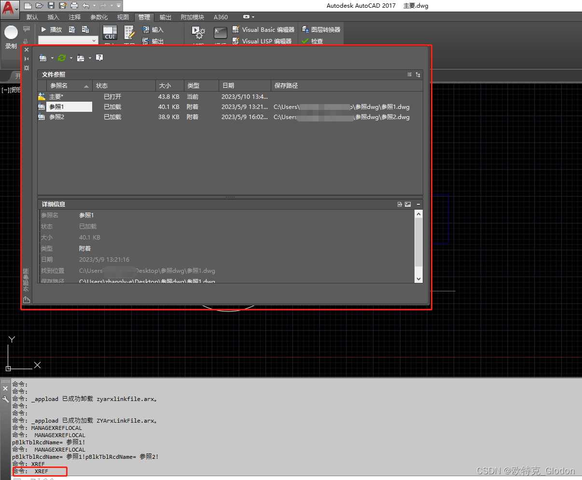This screenshot has width=582, height=480.
Task: Open the palette properties gear icon
Action: point(27,68)
